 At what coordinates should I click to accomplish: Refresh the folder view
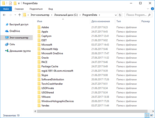click(120, 15)
